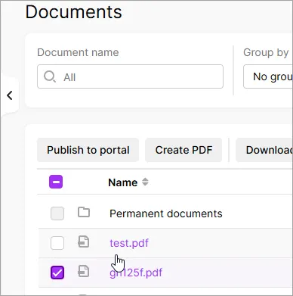Uncheck the box for gn125f.pdf

[x=57, y=273]
